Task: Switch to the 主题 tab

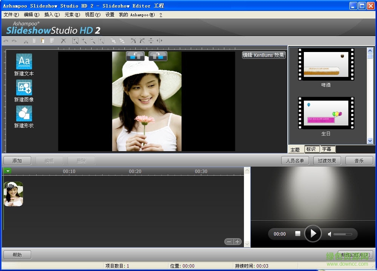Action: (x=296, y=149)
